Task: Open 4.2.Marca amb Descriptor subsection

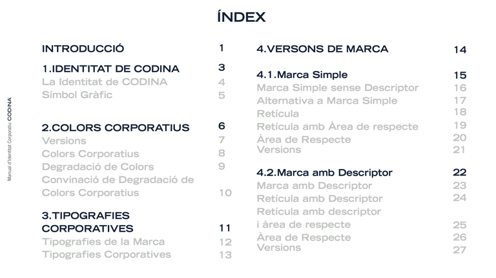Action: (325, 172)
